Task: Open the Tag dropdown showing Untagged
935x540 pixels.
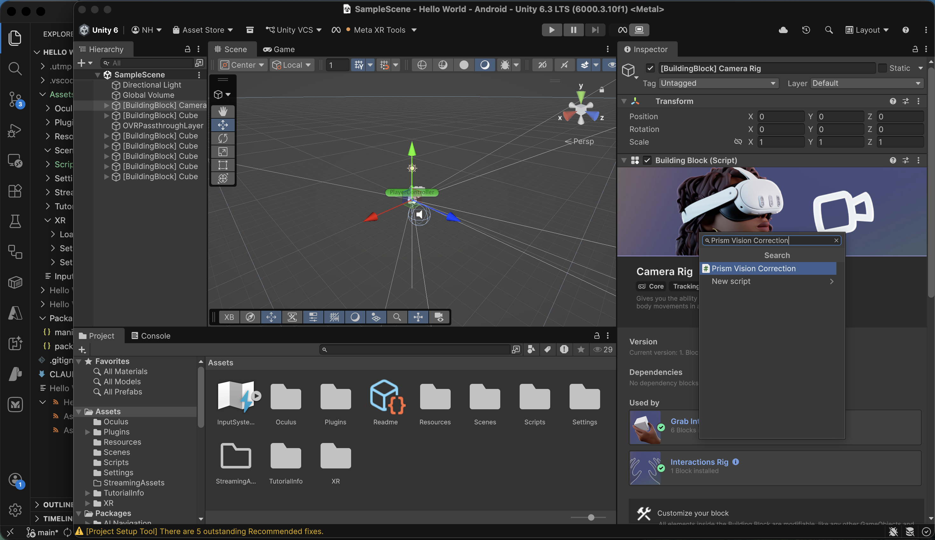Action: click(x=718, y=83)
